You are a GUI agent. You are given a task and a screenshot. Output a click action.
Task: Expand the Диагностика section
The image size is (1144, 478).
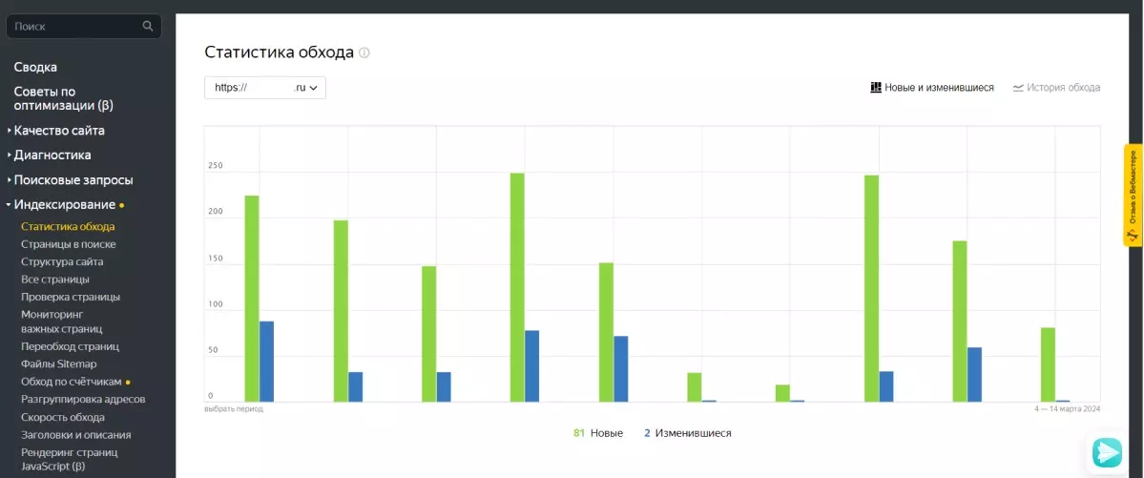tap(52, 156)
